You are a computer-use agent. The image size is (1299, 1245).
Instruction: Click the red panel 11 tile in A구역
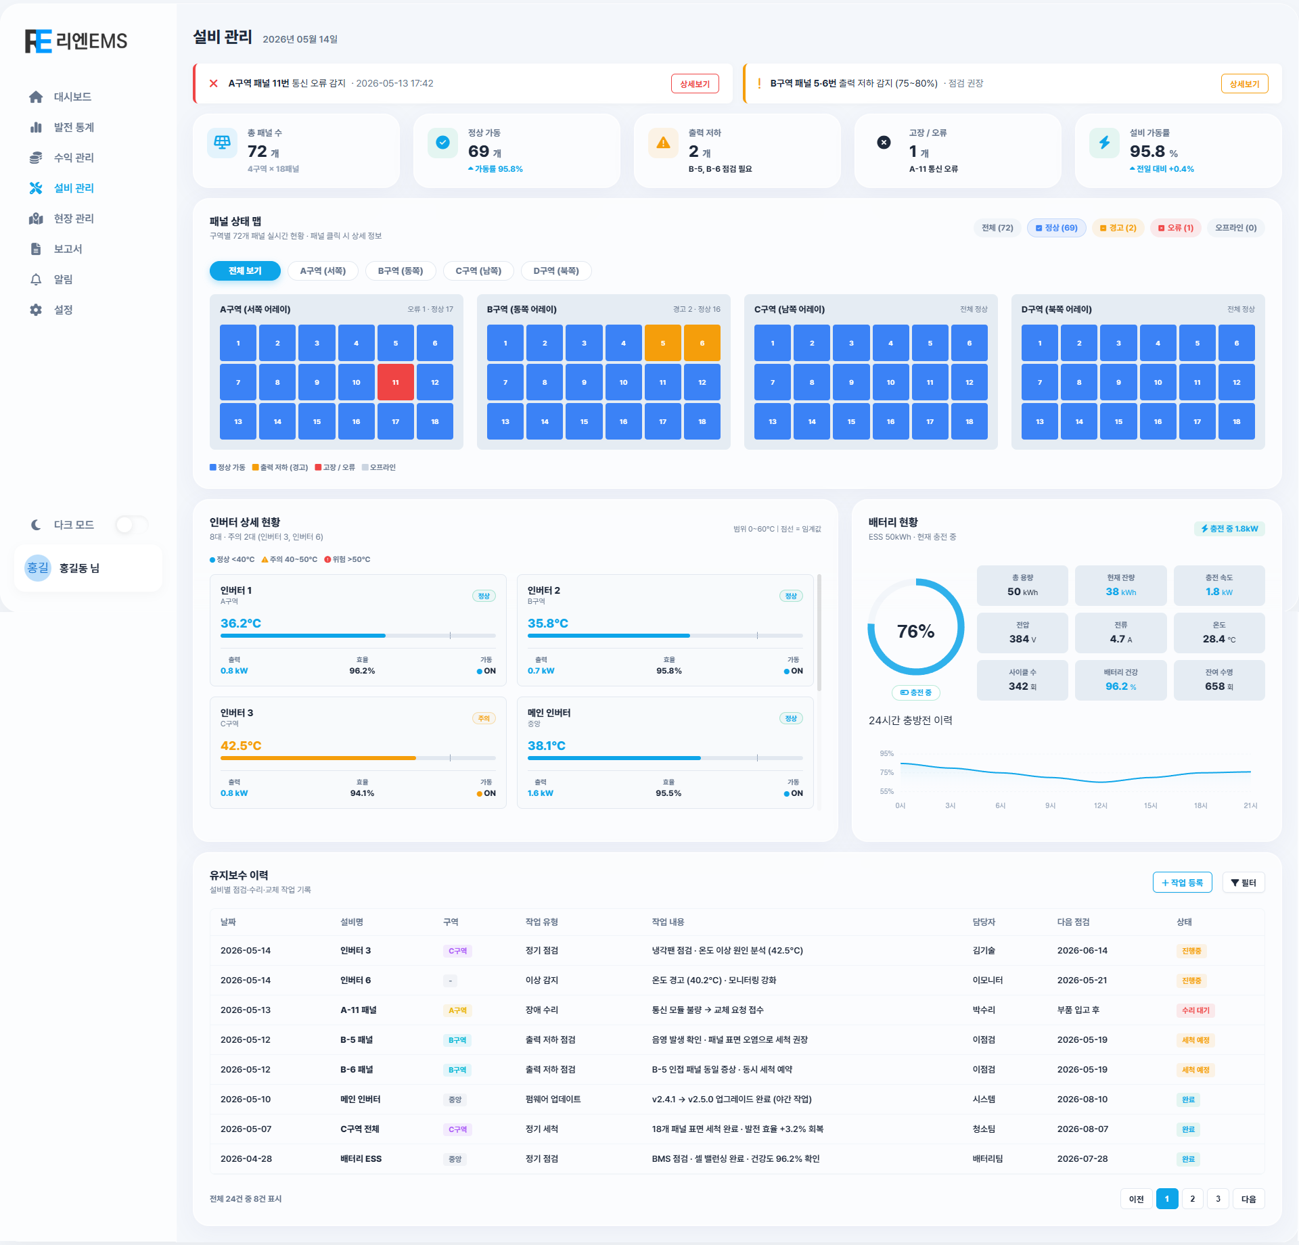point(395,382)
